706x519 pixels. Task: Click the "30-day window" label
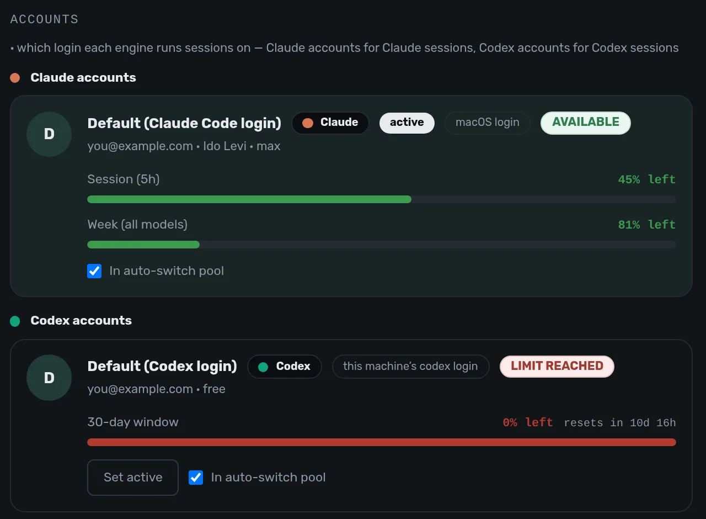coord(133,422)
